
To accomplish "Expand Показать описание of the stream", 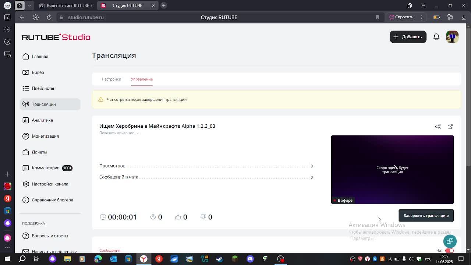I will point(119,133).
